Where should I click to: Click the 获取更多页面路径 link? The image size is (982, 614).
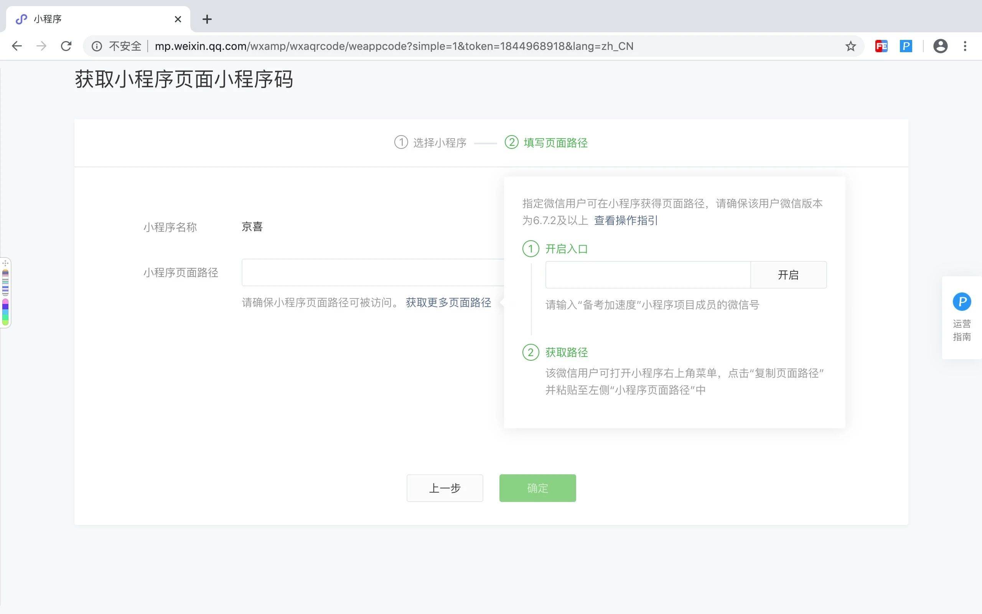tap(448, 302)
